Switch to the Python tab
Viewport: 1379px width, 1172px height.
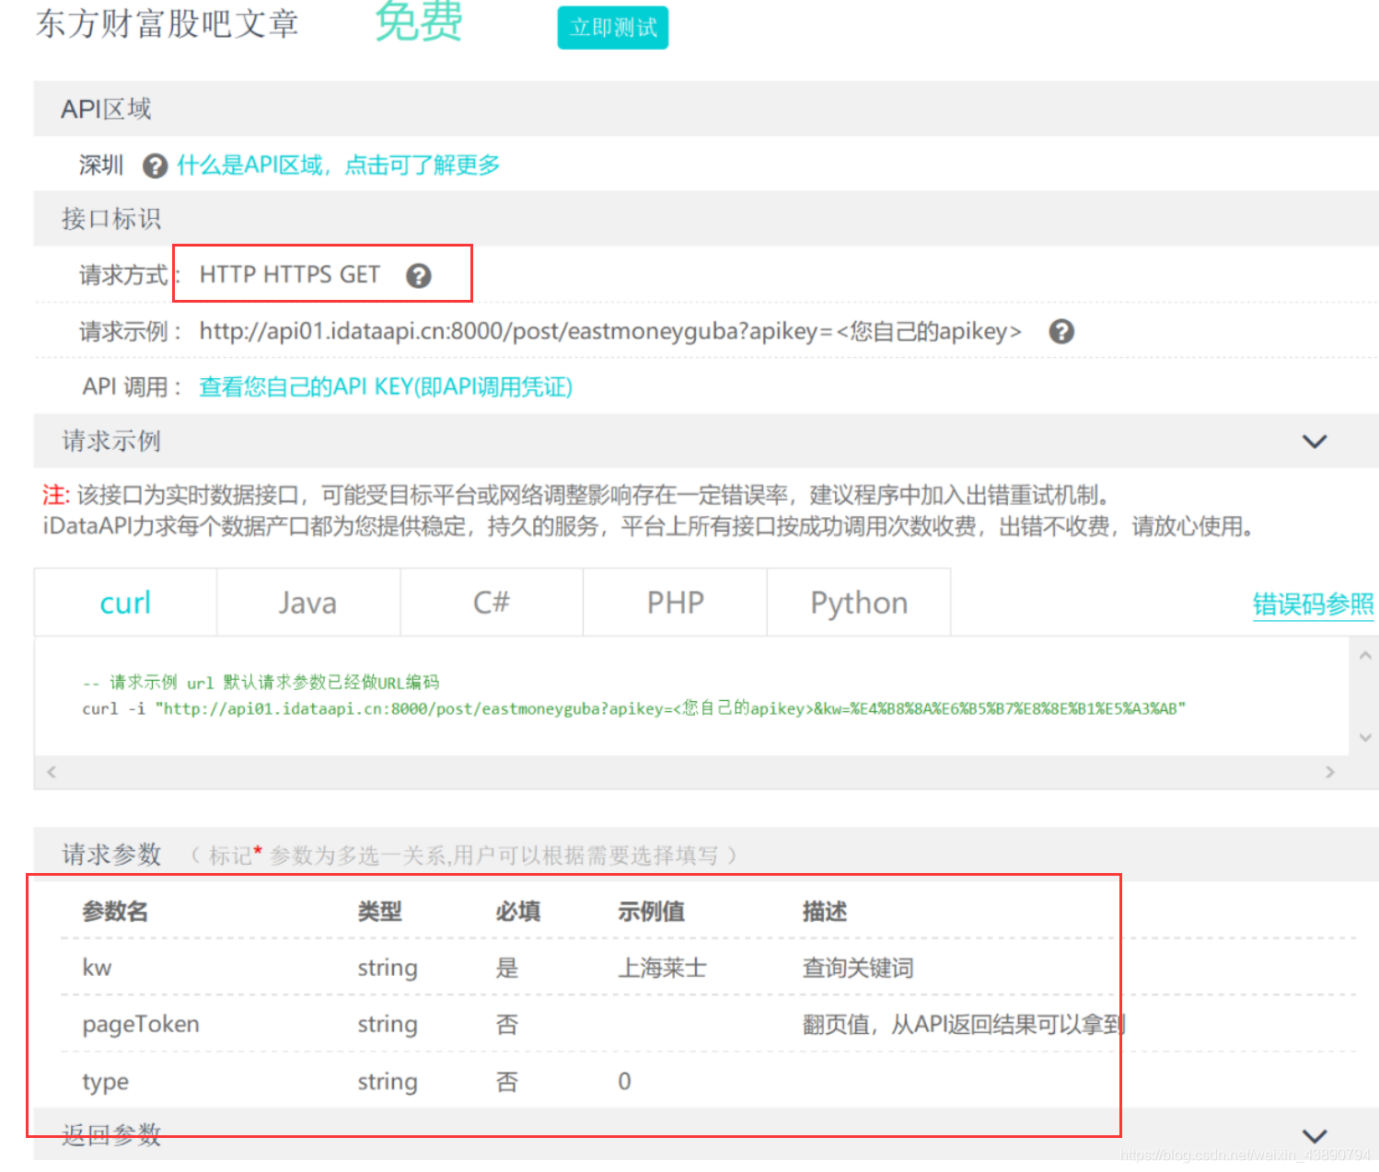tap(859, 603)
